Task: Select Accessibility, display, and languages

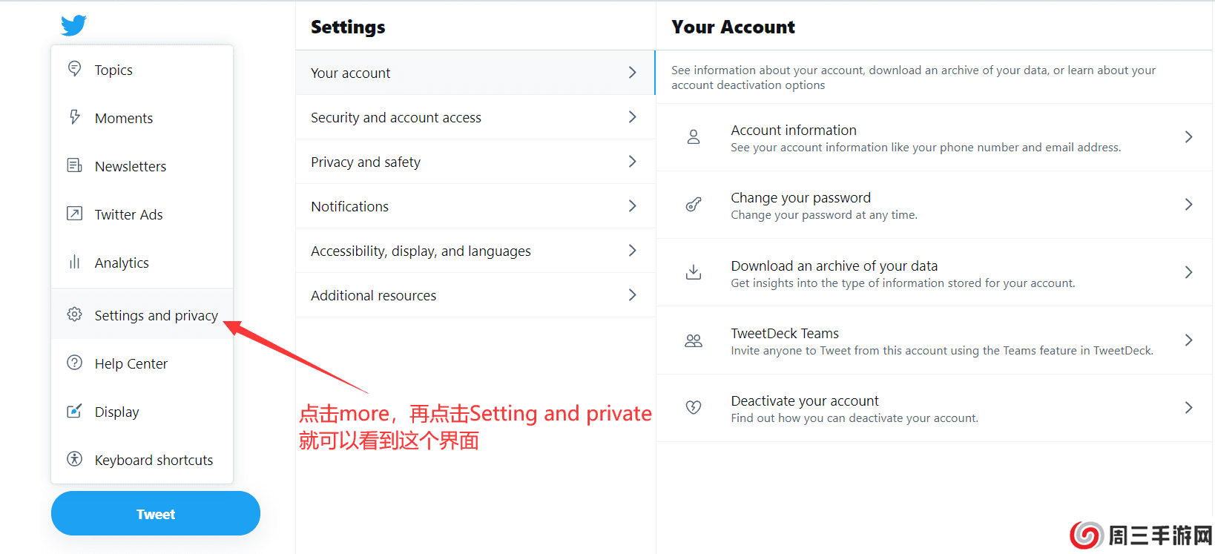Action: coord(475,251)
